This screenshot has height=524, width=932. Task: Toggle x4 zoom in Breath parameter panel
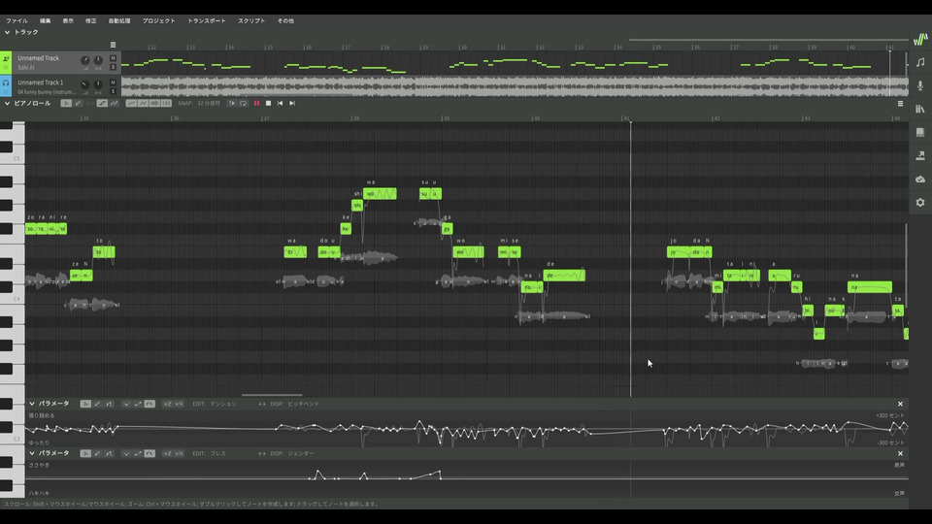(x=179, y=453)
